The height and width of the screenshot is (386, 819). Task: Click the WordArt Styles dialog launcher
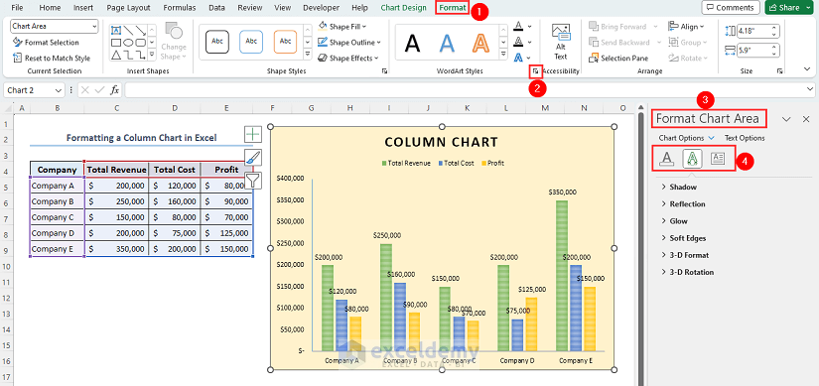[535, 70]
